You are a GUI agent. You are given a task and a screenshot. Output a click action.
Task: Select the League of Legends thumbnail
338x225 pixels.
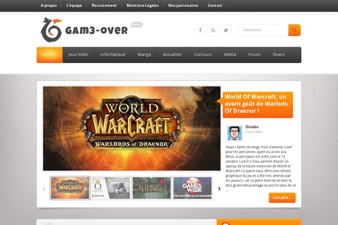click(152, 188)
